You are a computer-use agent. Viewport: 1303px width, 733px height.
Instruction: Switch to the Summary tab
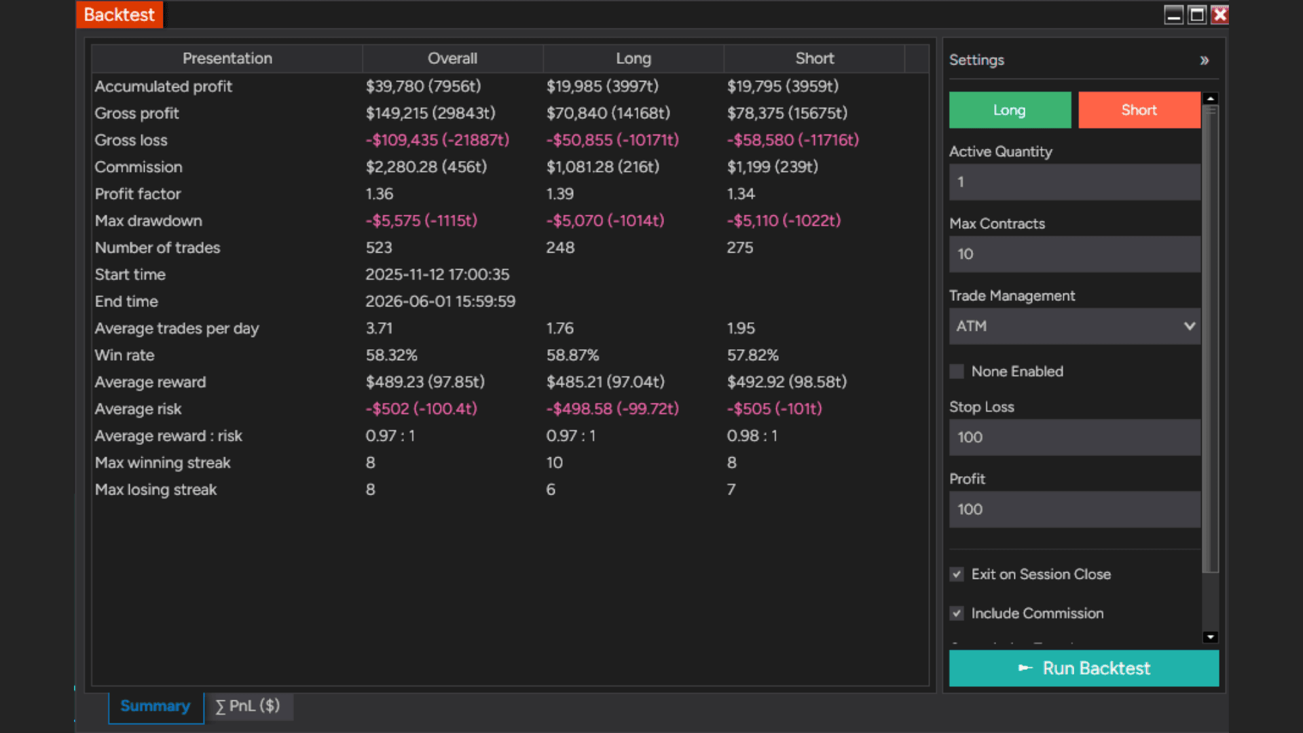[x=155, y=707]
